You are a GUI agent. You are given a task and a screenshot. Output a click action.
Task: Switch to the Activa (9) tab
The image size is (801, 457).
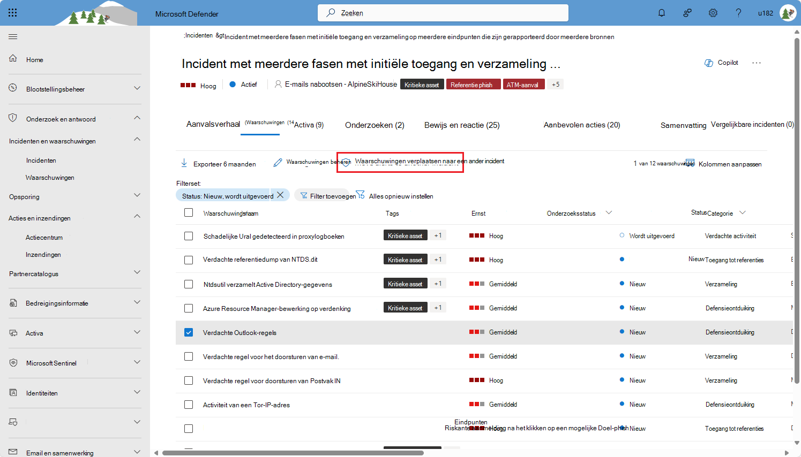coord(309,125)
